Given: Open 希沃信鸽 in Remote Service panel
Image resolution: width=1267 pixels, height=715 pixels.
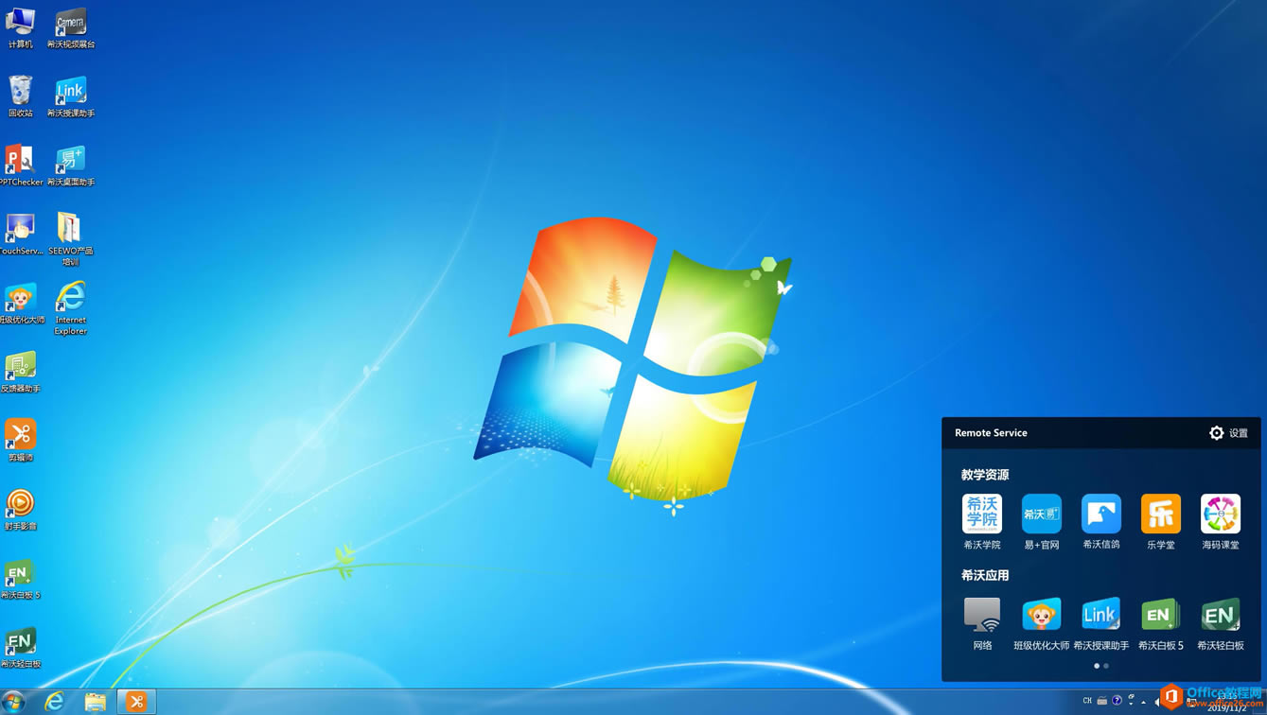Looking at the screenshot, I should pyautogui.click(x=1101, y=521).
